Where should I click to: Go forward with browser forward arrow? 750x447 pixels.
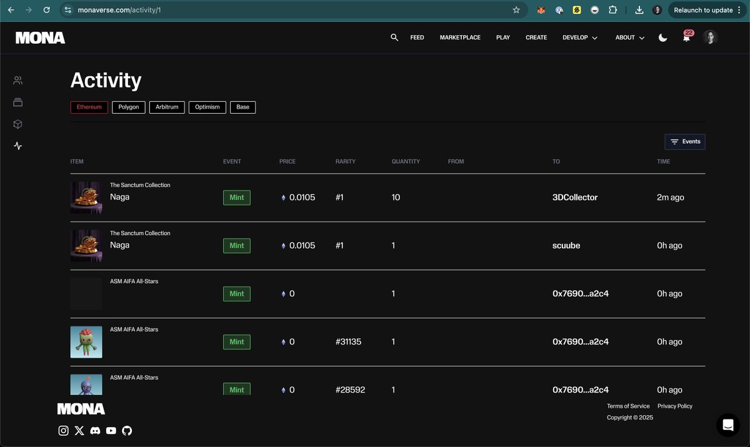(28, 10)
